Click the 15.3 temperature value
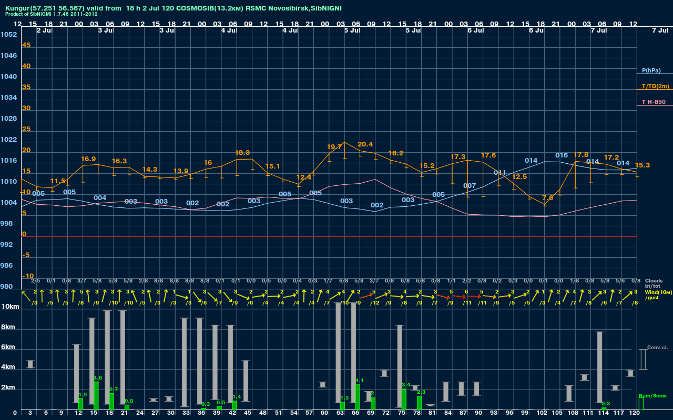 point(643,165)
